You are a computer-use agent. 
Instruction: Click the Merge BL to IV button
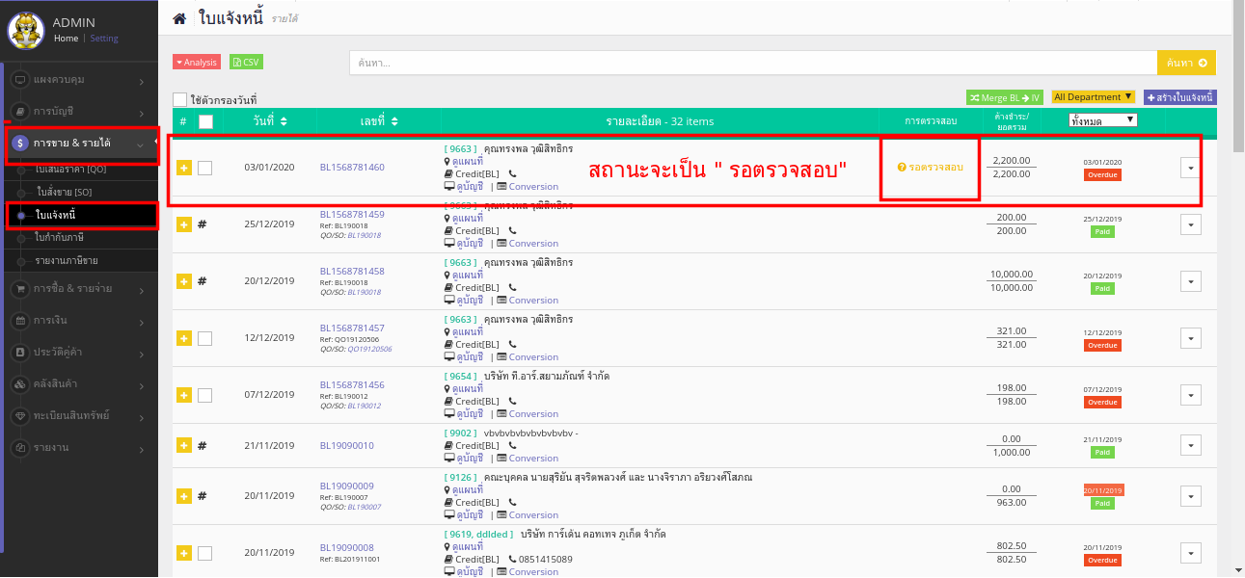[x=1005, y=97]
